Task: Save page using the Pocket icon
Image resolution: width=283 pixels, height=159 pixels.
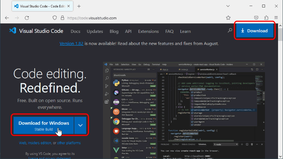Action: [256, 18]
